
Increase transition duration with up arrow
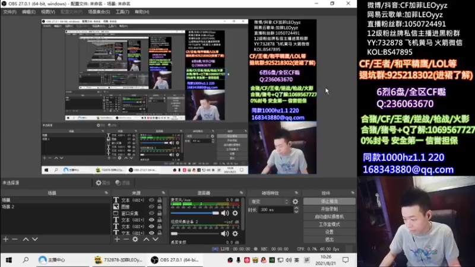pyautogui.click(x=296, y=208)
